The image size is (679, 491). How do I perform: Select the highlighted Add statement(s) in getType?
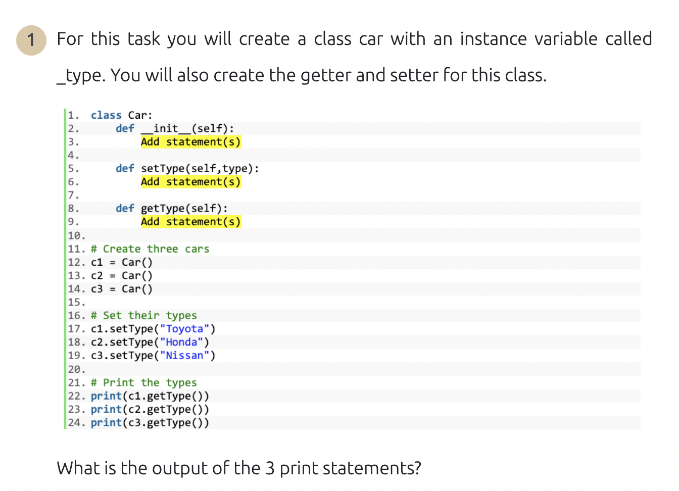[x=190, y=221]
